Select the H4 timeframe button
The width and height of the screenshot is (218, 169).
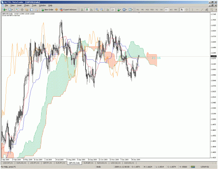[x=161, y=10]
